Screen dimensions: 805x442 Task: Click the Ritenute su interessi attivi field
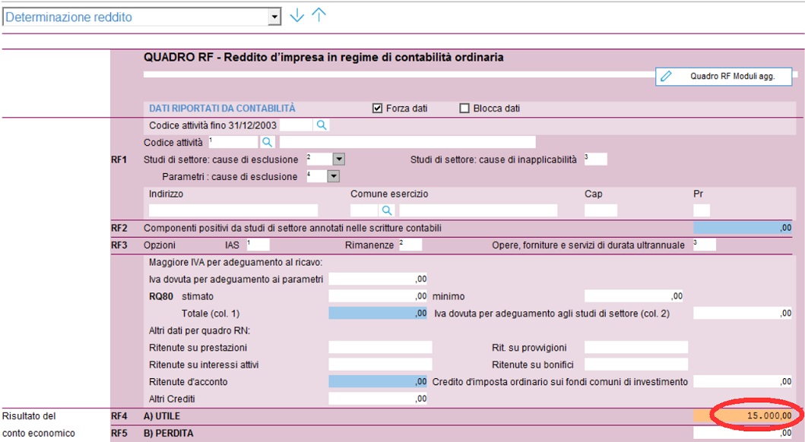coord(380,365)
